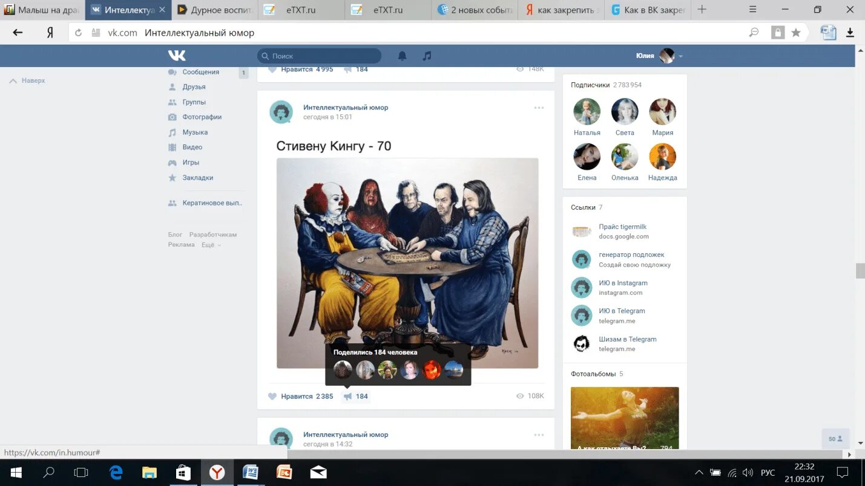
Task: Click the Блог footer link
Action: 175,235
